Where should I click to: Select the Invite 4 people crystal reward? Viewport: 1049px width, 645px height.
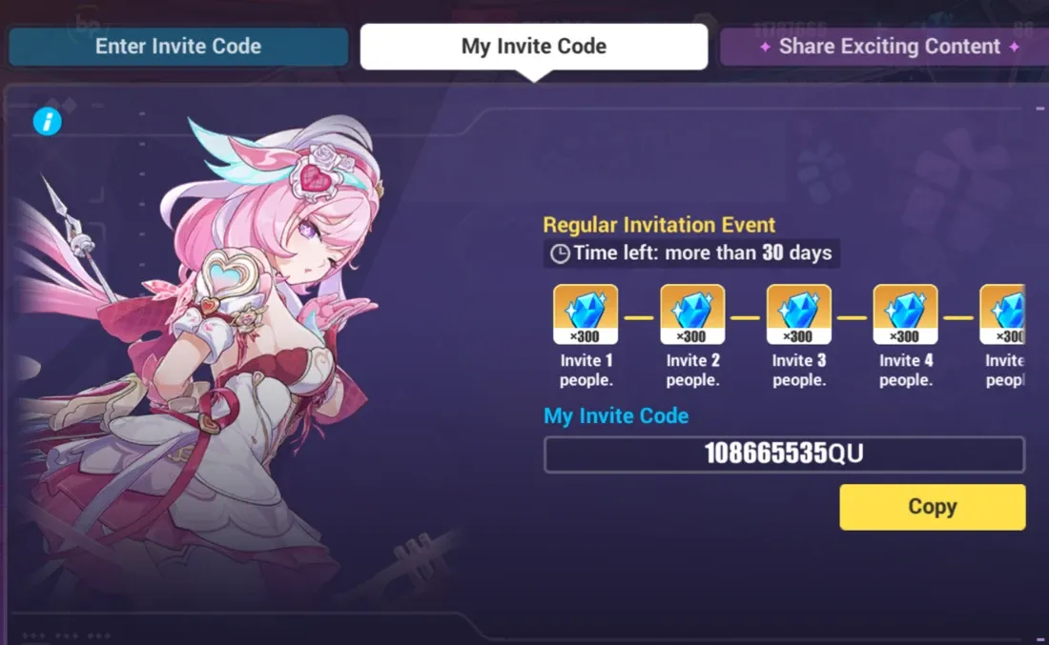pos(905,314)
